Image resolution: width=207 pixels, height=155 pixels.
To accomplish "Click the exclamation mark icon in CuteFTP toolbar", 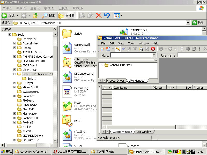I will (x=199, y=49).
